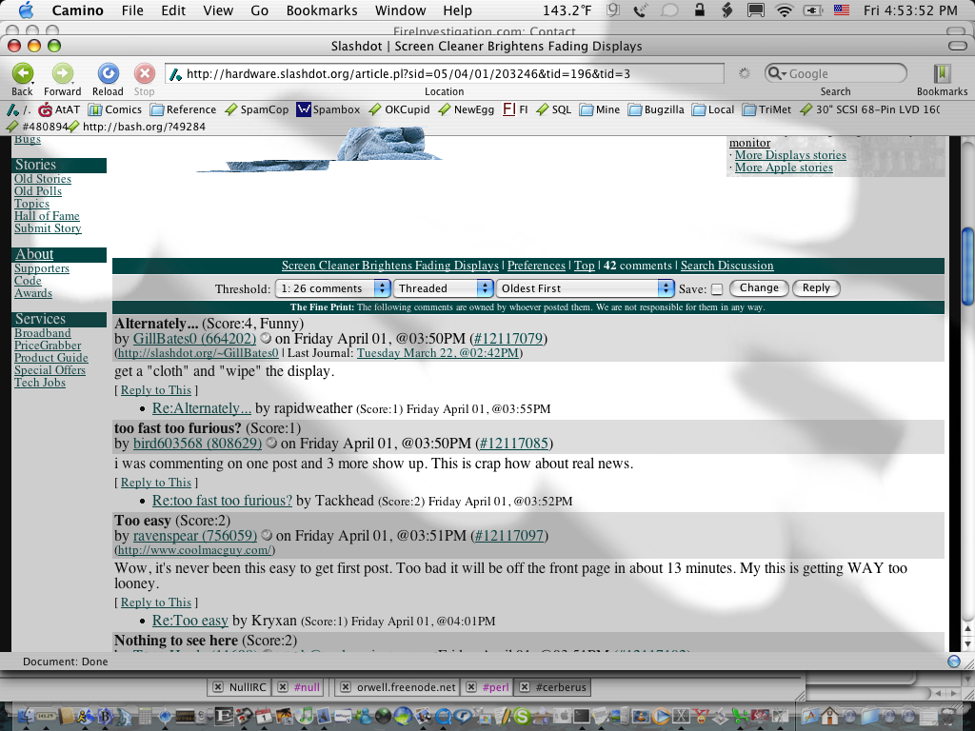Screen dimensions: 975x731
Task: Click the Search Discussion link
Action: click(726, 266)
